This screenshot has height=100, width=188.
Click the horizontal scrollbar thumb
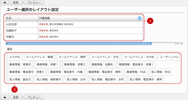click(79, 44)
